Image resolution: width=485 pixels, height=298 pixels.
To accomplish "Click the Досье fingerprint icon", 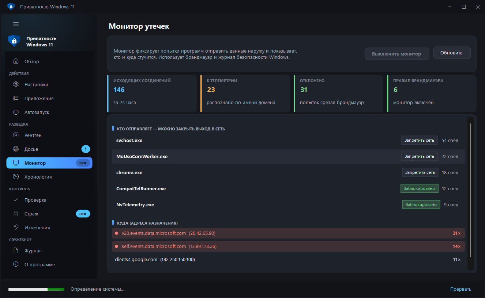I will [x=16, y=149].
